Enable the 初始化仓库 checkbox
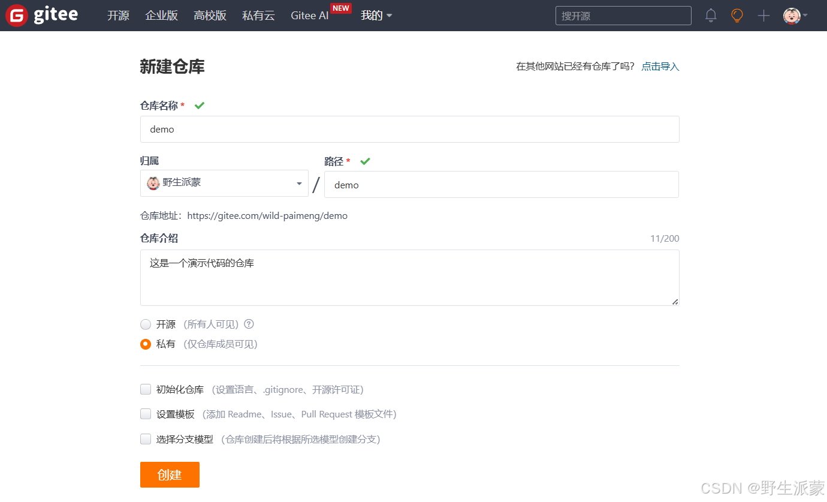The image size is (827, 502). pos(146,389)
